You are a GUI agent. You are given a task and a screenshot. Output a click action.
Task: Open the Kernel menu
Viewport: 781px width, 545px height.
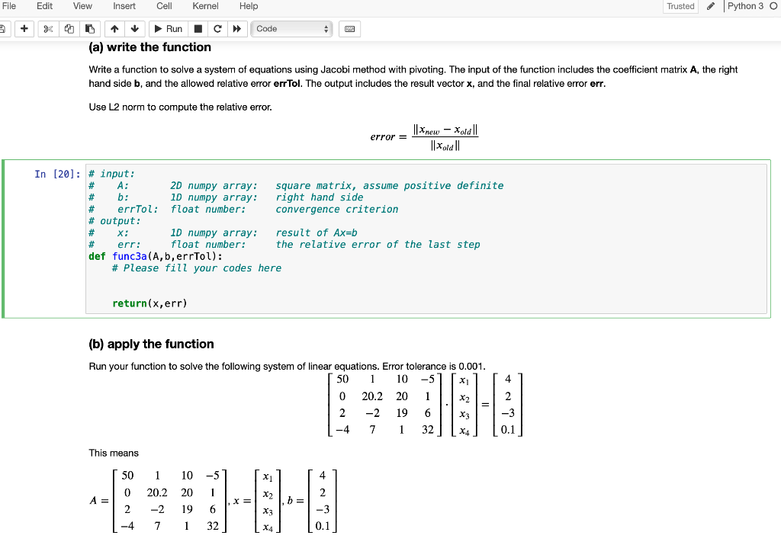click(x=205, y=6)
